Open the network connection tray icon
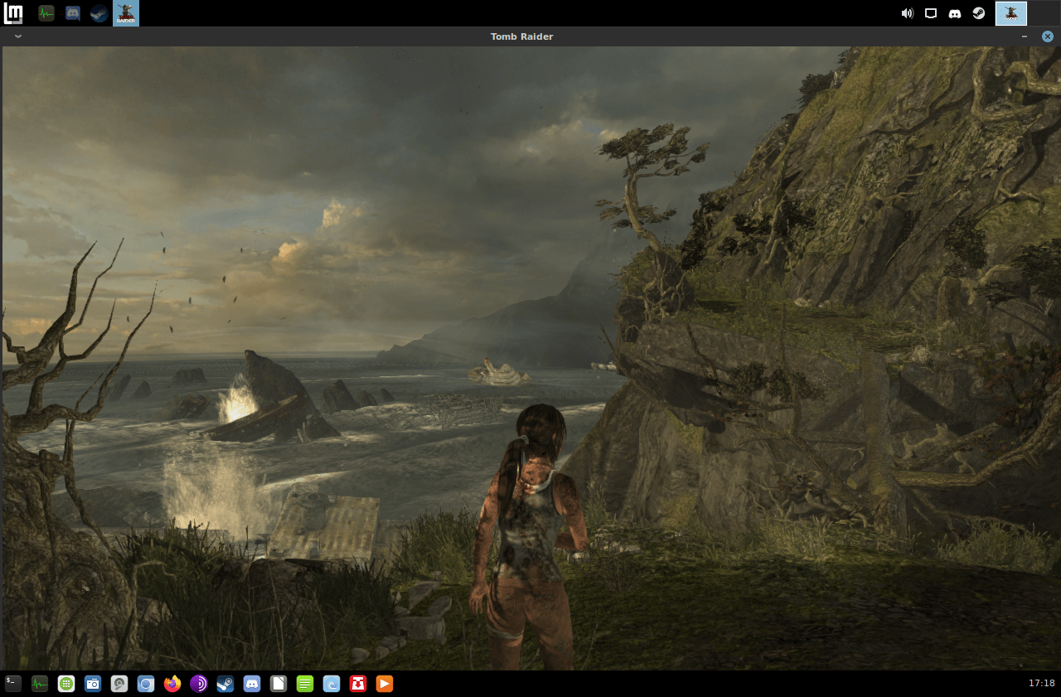The height and width of the screenshot is (697, 1061). tap(931, 13)
